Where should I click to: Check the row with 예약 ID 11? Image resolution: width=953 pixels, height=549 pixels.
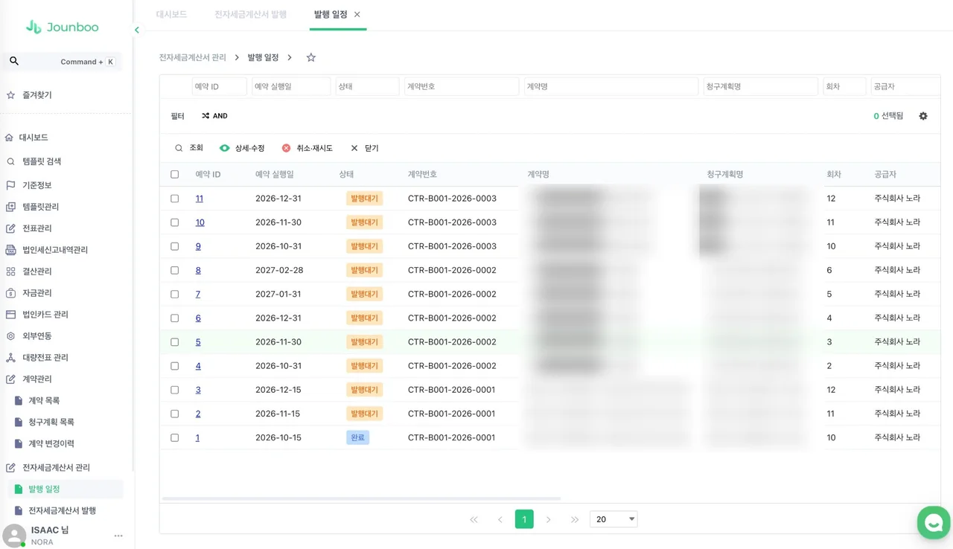pos(175,199)
